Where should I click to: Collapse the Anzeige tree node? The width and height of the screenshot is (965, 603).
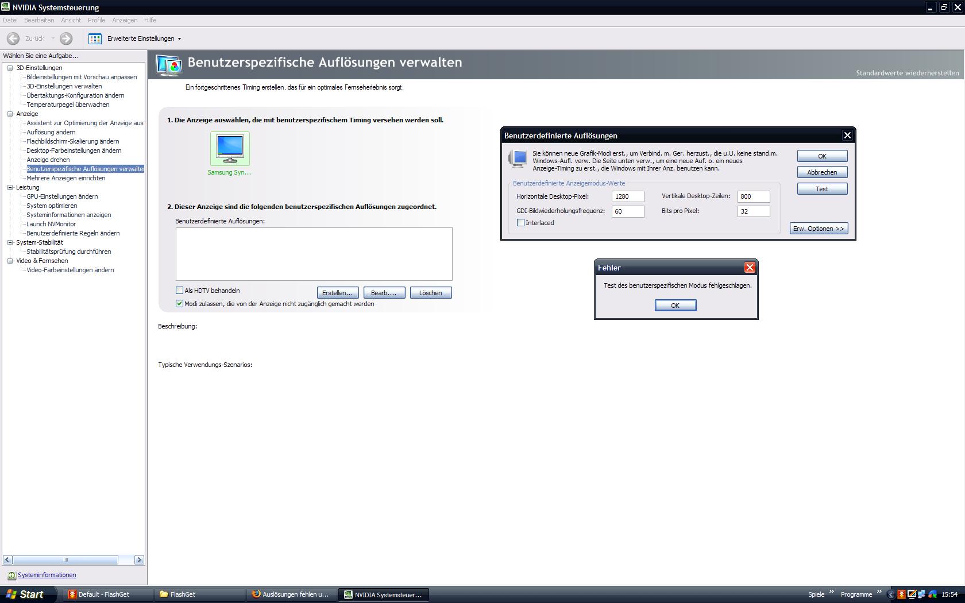click(x=10, y=114)
